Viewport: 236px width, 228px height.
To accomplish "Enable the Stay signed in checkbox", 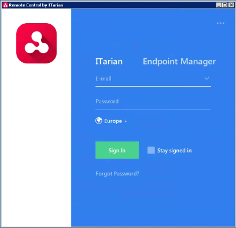I will coord(151,150).
